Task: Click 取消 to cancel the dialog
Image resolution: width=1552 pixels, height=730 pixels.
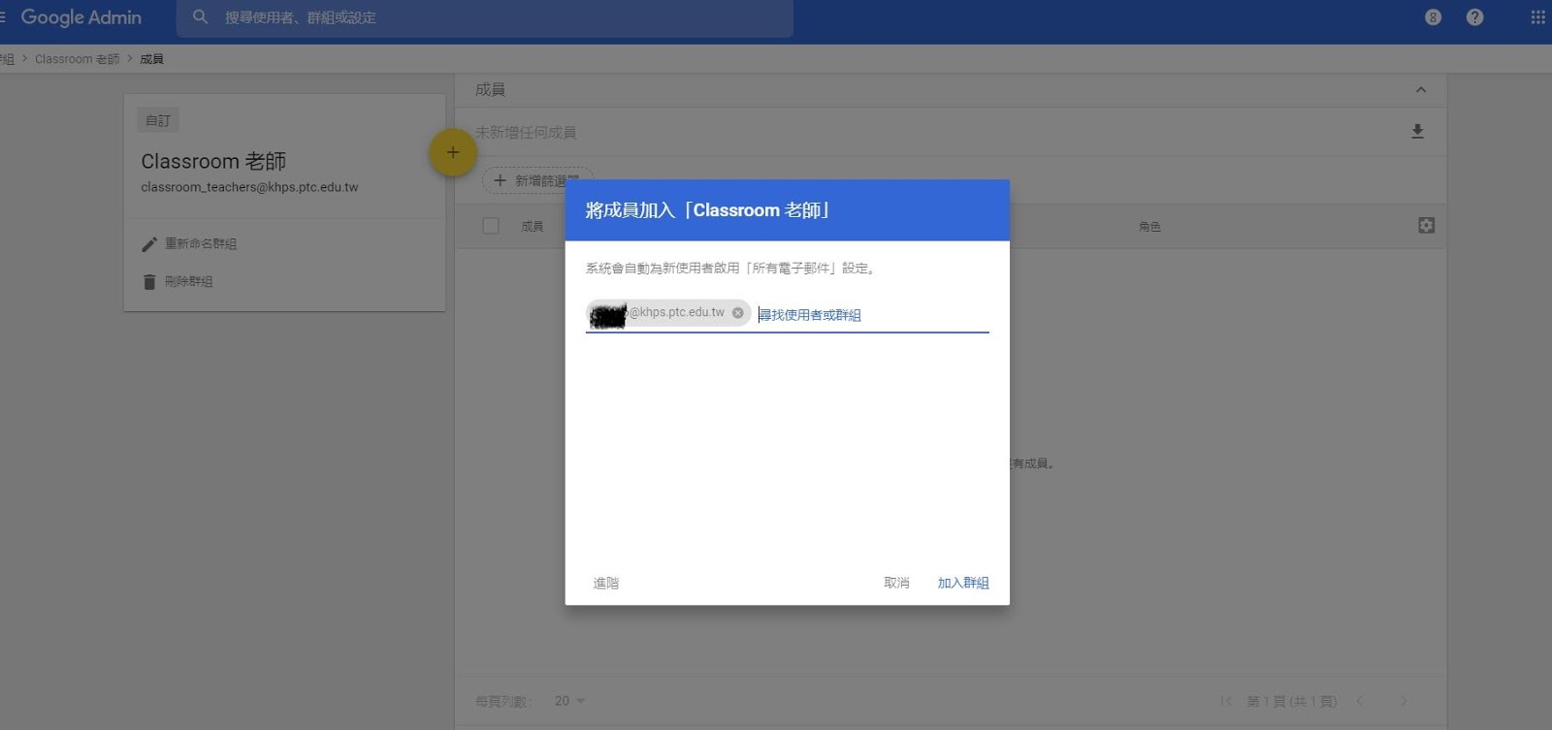Action: pos(896,583)
